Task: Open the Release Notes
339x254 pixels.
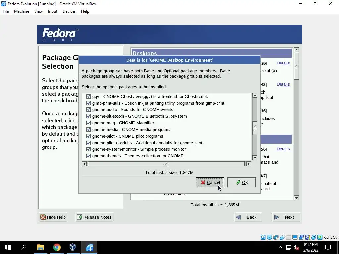Action: [94, 217]
